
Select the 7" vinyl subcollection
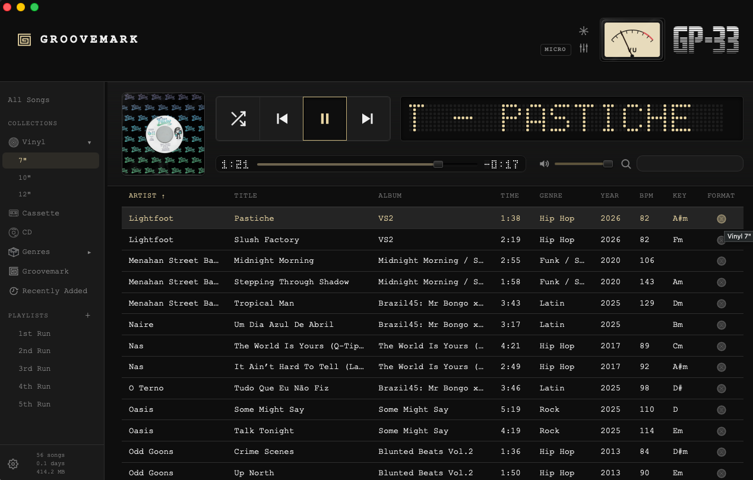click(51, 160)
